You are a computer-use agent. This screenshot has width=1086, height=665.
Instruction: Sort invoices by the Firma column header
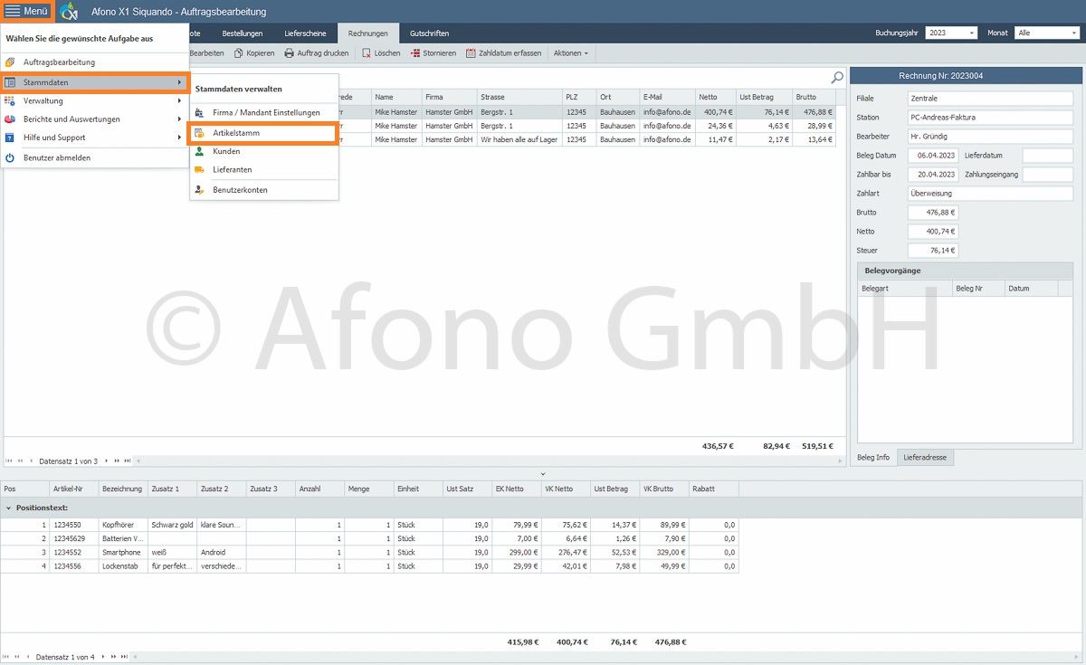[x=450, y=97]
